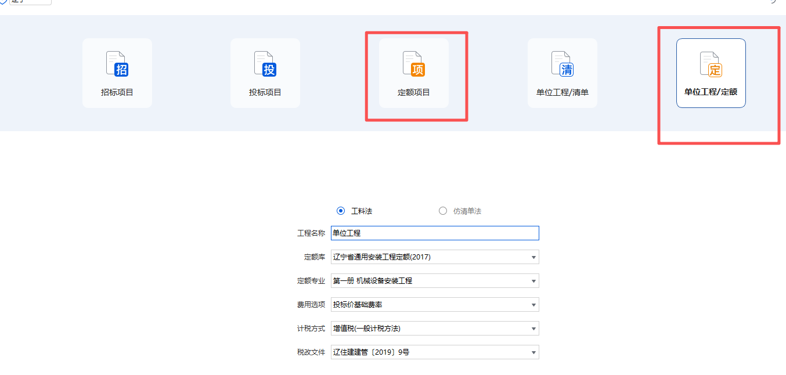Select the 招标项目 document icon
Image resolution: width=786 pixels, height=375 pixels.
click(117, 73)
